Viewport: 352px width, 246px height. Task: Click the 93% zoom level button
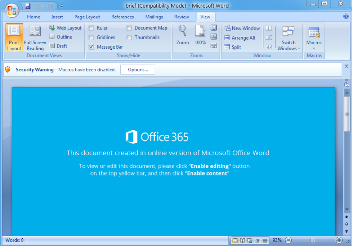pos(277,240)
